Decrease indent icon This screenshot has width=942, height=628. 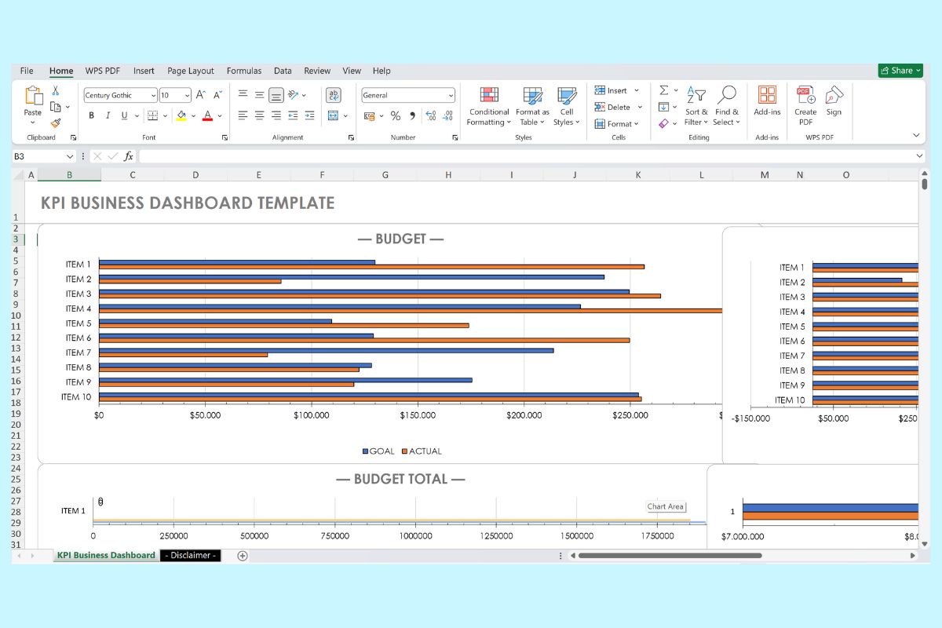point(294,115)
